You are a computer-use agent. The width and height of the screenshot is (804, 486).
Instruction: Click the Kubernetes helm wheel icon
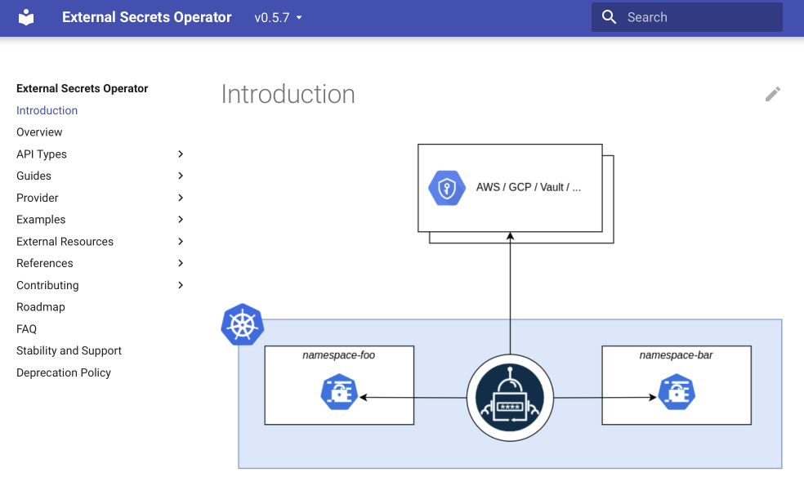[243, 324]
